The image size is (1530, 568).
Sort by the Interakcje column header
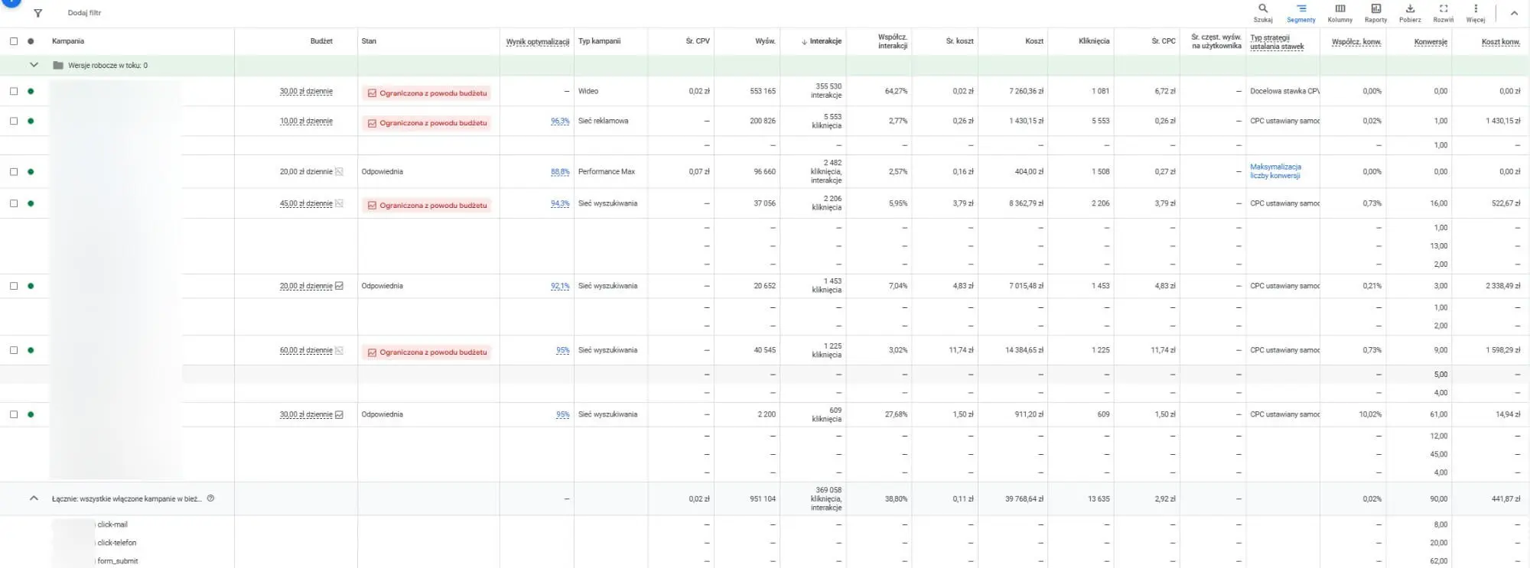click(825, 41)
